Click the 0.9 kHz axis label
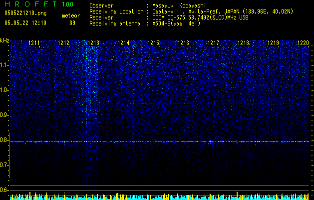Viewport: 314px width, 200px height. 4,115
